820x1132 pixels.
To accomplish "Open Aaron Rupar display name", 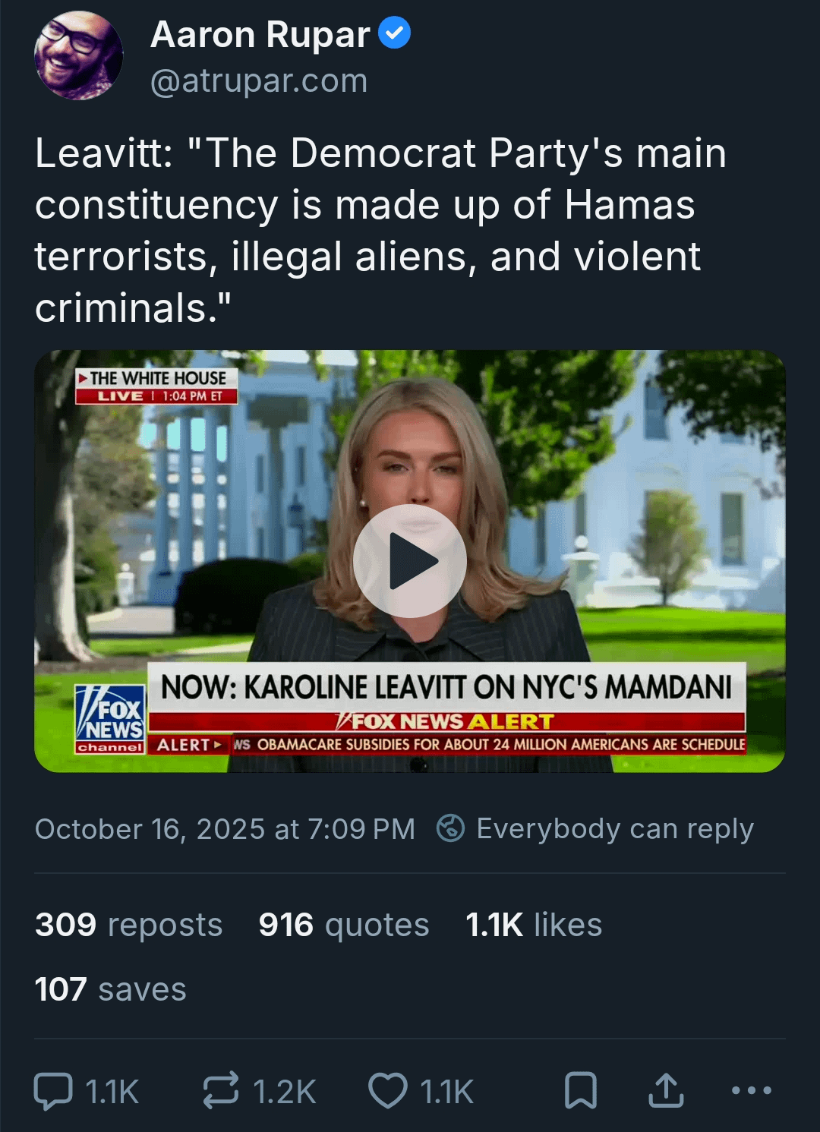I will tap(260, 35).
